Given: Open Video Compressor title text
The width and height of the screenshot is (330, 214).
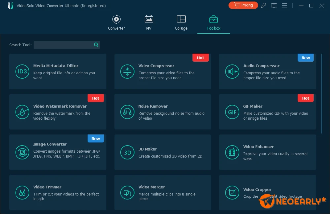Looking at the screenshot, I should tap(156, 66).
